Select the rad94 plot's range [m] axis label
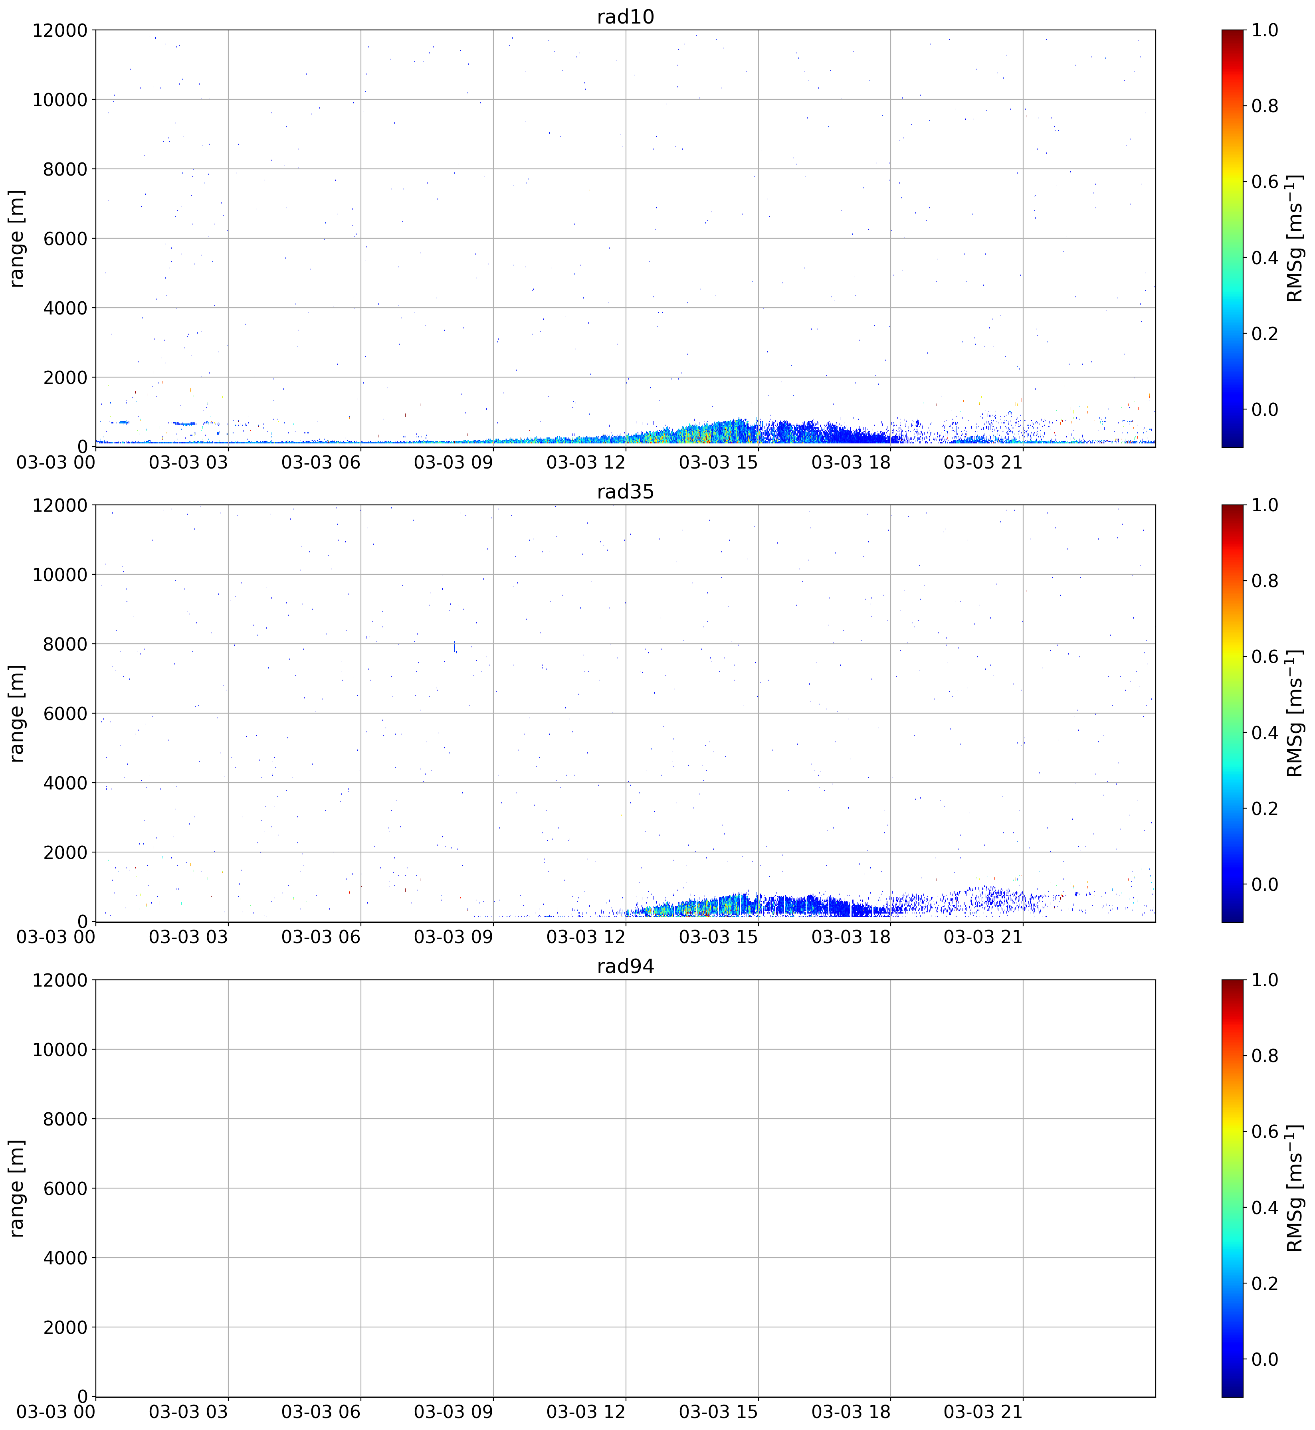The image size is (1315, 1430). [x=16, y=1188]
